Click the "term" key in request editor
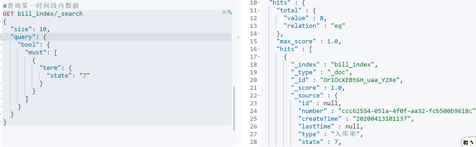 click(50, 68)
